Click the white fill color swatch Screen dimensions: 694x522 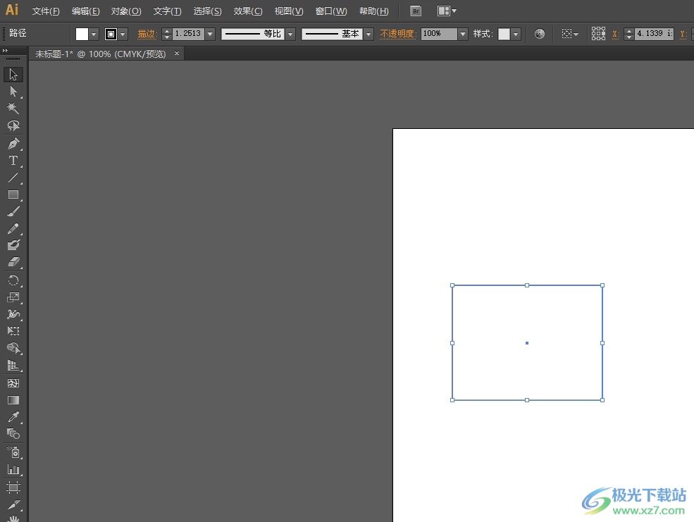tap(82, 34)
